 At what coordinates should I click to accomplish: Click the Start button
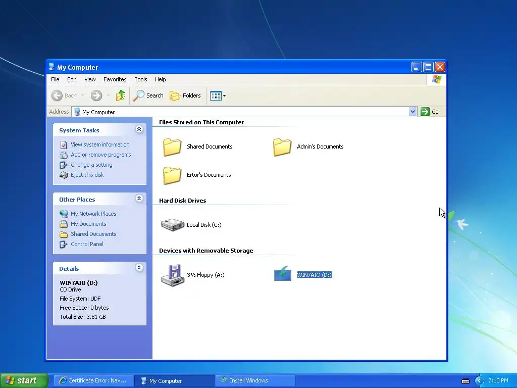[x=24, y=380]
